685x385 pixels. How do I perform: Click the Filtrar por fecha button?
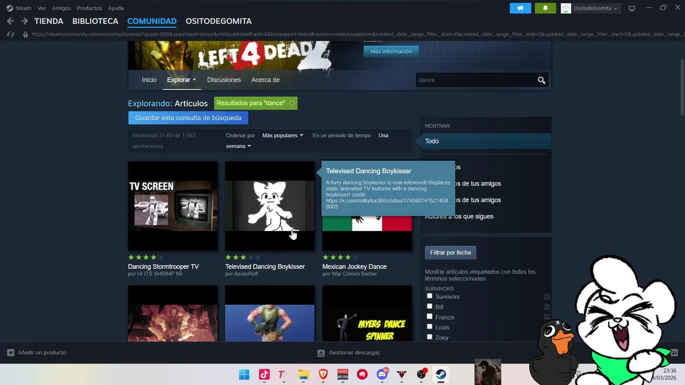tap(451, 252)
